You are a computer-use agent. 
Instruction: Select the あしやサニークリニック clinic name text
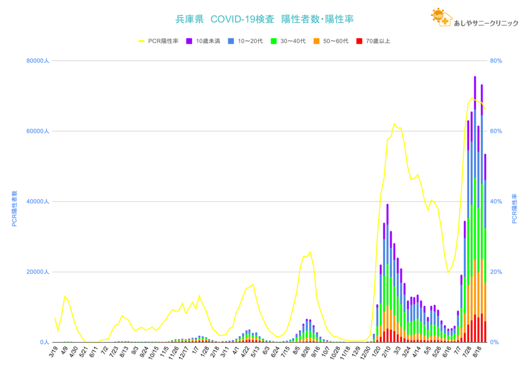click(x=486, y=23)
